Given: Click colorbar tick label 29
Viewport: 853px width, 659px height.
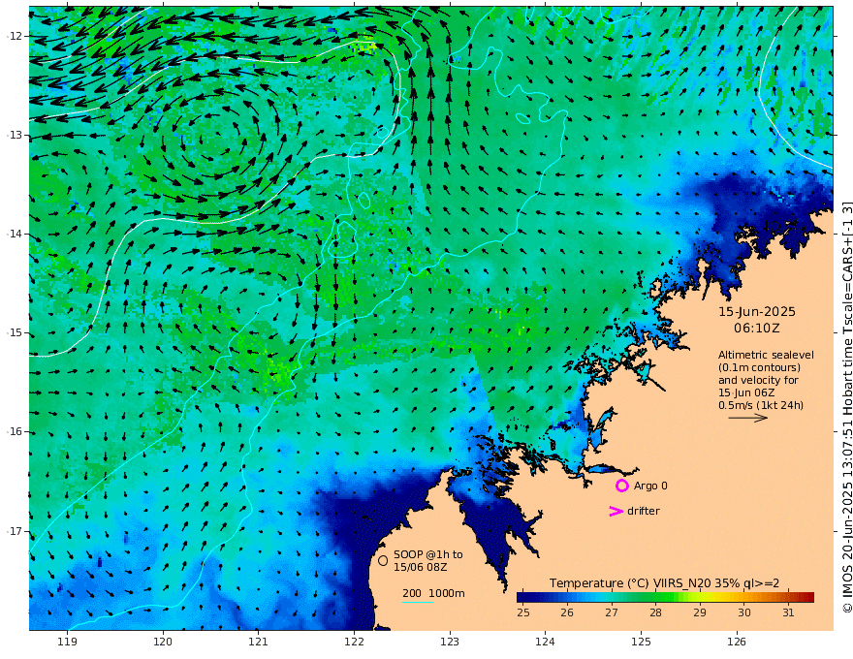Looking at the screenshot, I should point(700,612).
